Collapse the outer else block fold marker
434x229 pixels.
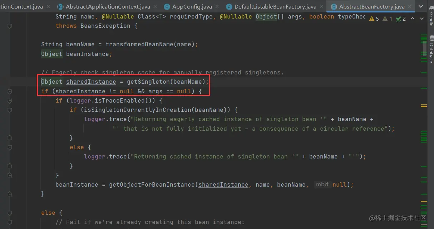10,213
